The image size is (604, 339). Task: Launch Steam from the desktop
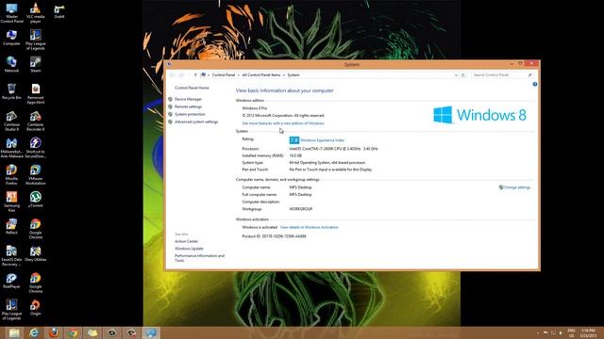click(36, 65)
